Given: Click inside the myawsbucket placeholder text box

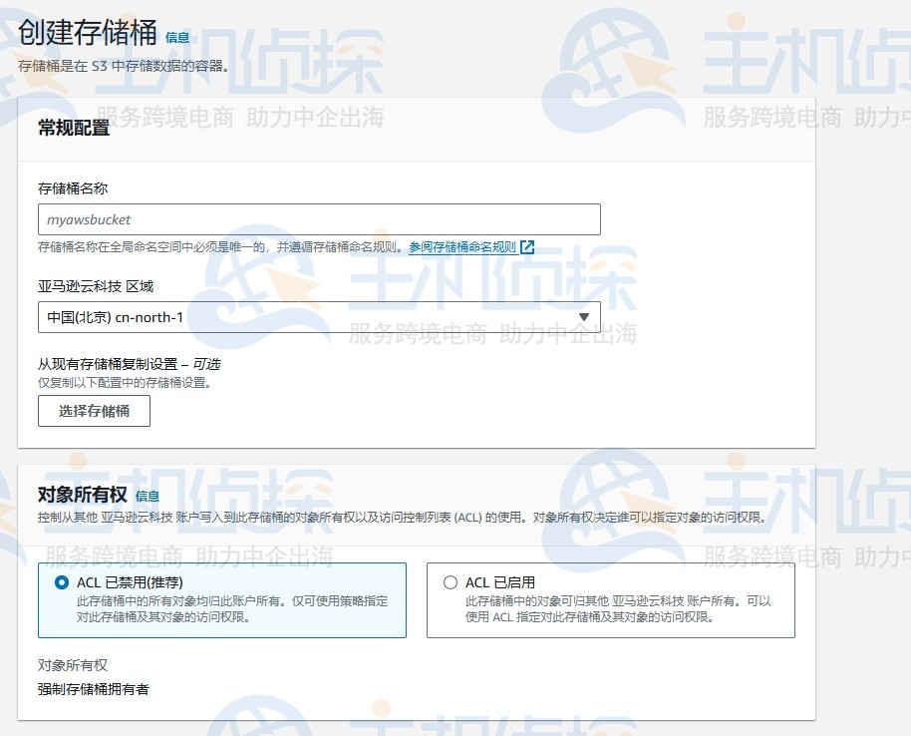Looking at the screenshot, I should point(319,219).
